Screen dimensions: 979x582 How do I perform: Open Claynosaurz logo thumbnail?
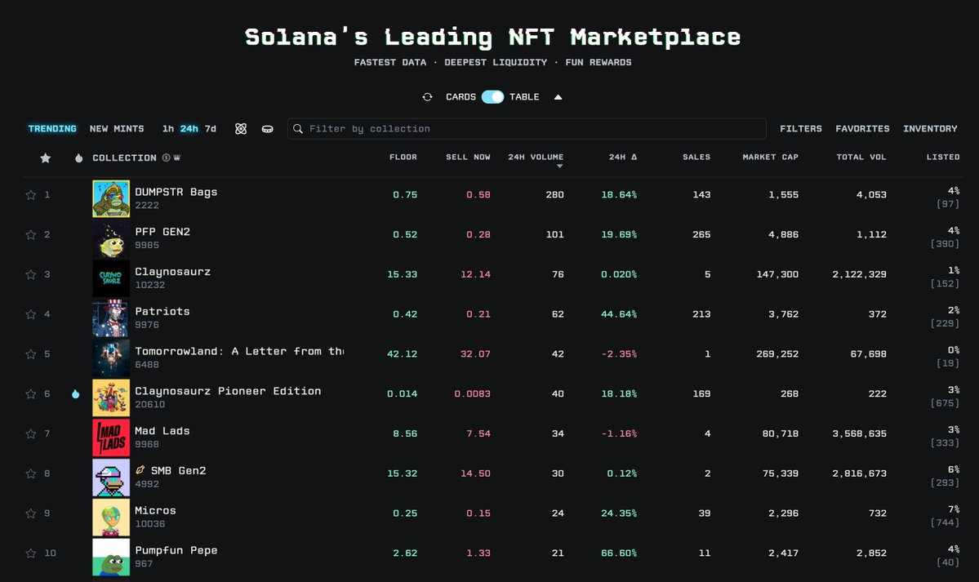pos(111,278)
